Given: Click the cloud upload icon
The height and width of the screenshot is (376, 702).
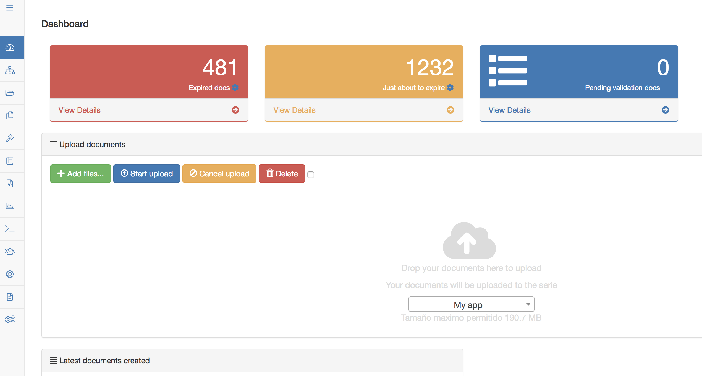Looking at the screenshot, I should click(469, 241).
